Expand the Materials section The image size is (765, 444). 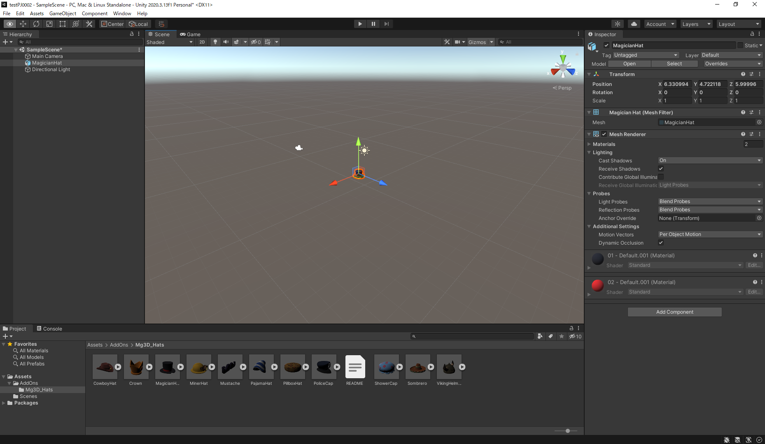coord(589,144)
